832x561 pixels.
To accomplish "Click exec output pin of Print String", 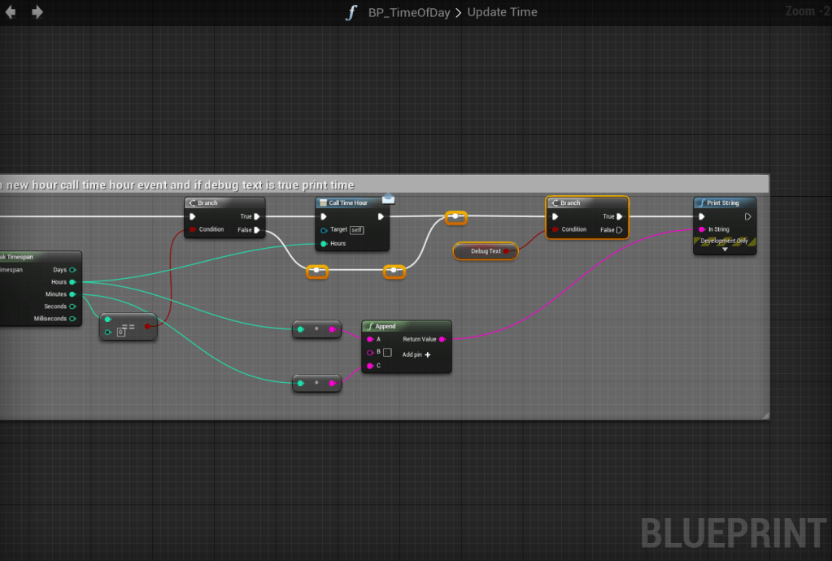I will (747, 216).
